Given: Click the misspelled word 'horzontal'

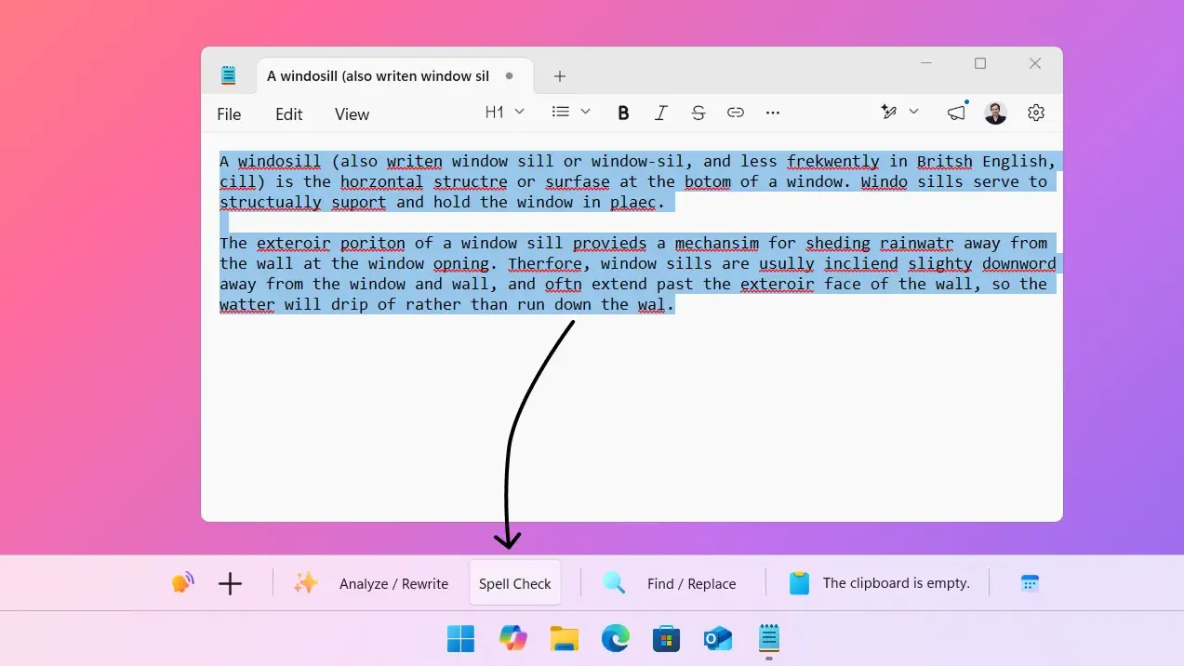Looking at the screenshot, I should click(381, 181).
